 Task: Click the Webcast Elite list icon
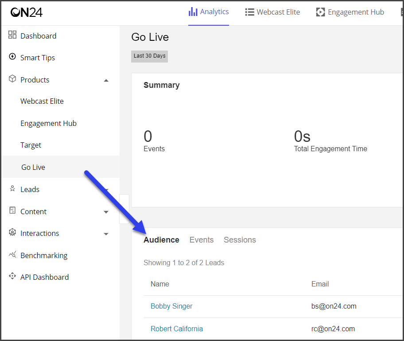click(249, 12)
